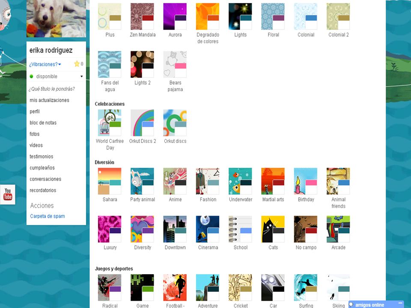Minimize the amigos online chat bar
Image resolution: width=411 pixels, height=308 pixels.
point(400,303)
